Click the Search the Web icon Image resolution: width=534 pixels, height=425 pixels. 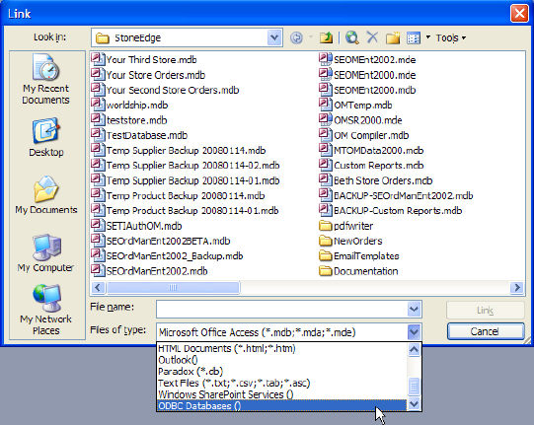(x=352, y=37)
